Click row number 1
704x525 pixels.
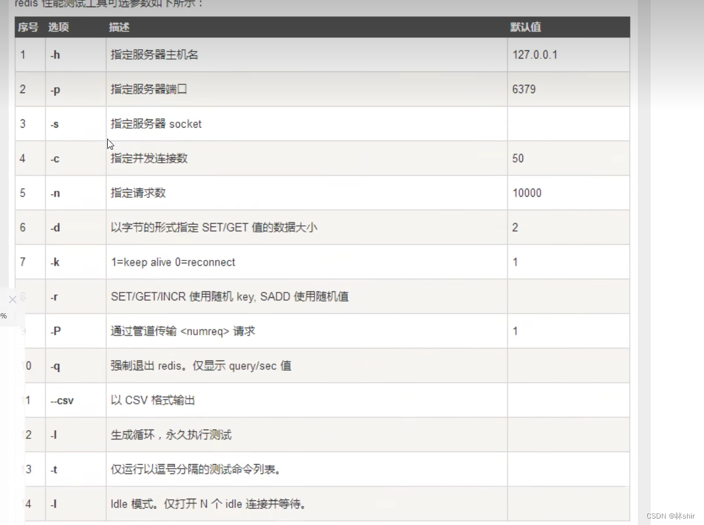coord(23,55)
